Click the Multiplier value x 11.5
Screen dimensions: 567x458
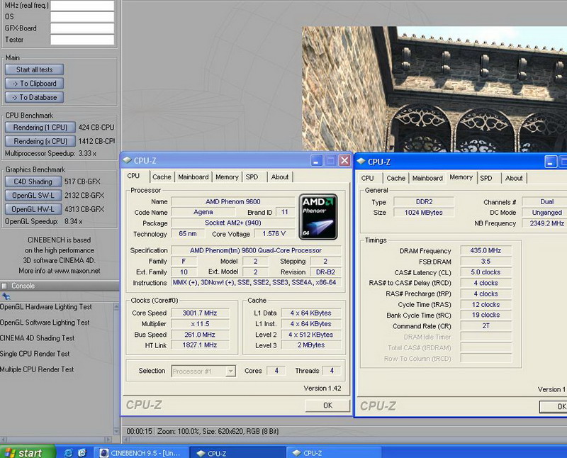(200, 324)
